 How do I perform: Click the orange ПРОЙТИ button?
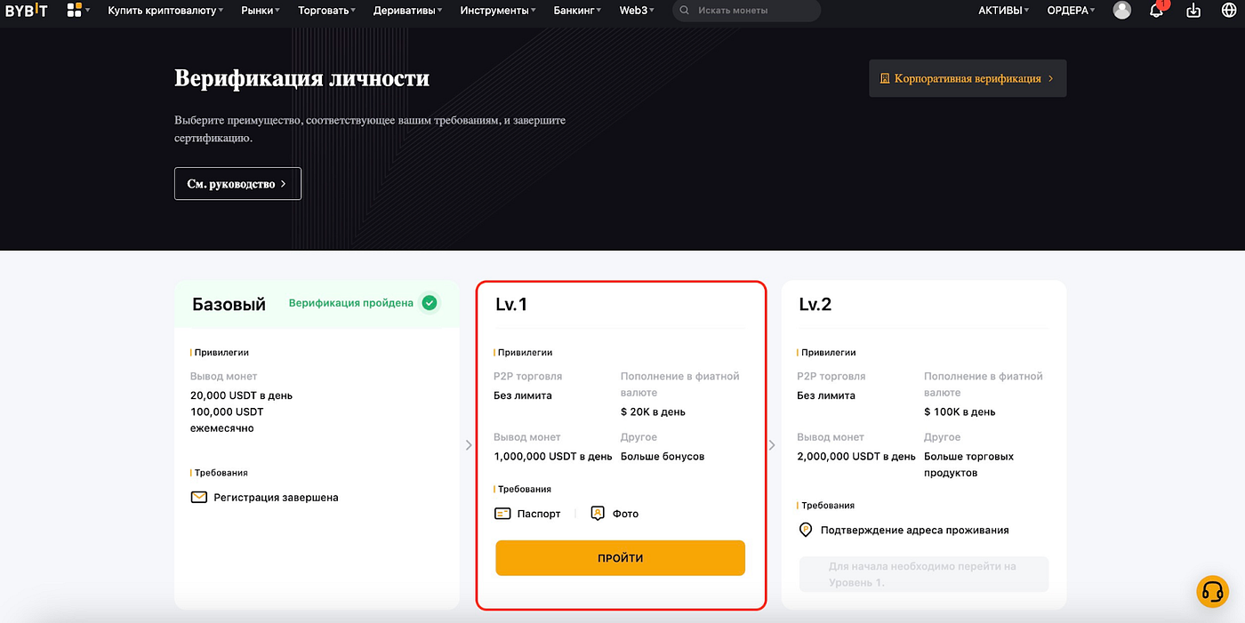[620, 558]
